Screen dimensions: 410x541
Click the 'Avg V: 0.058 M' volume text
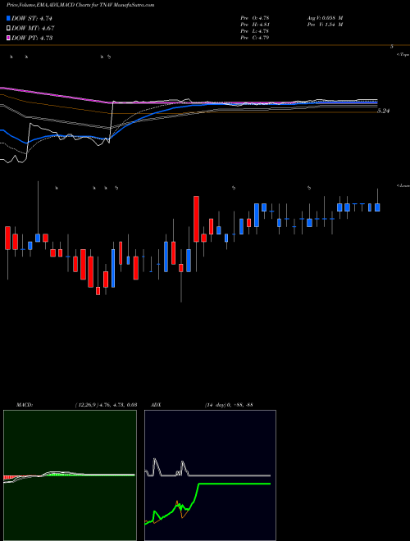click(x=326, y=18)
